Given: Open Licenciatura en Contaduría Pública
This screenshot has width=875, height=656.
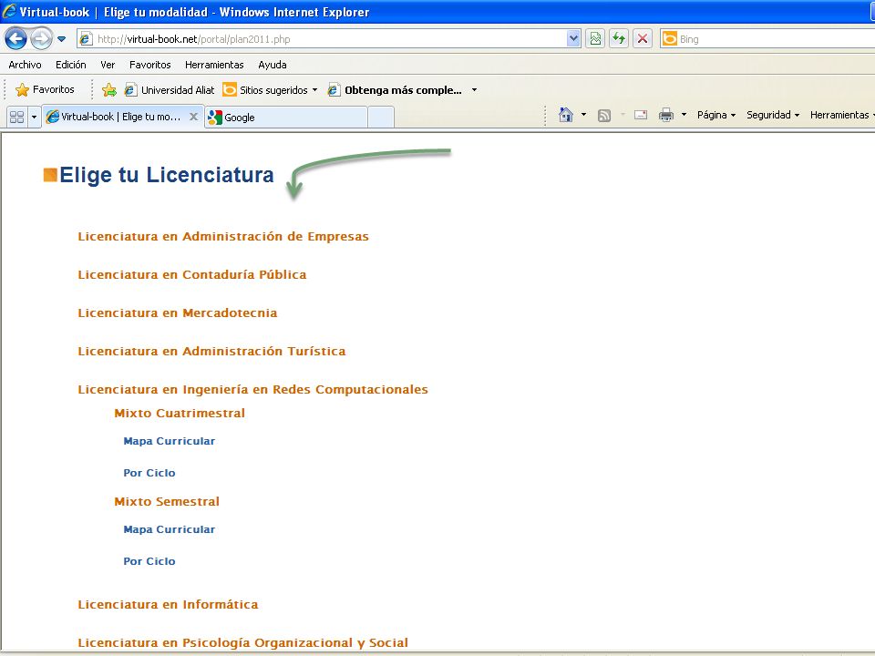Looking at the screenshot, I should coord(192,274).
